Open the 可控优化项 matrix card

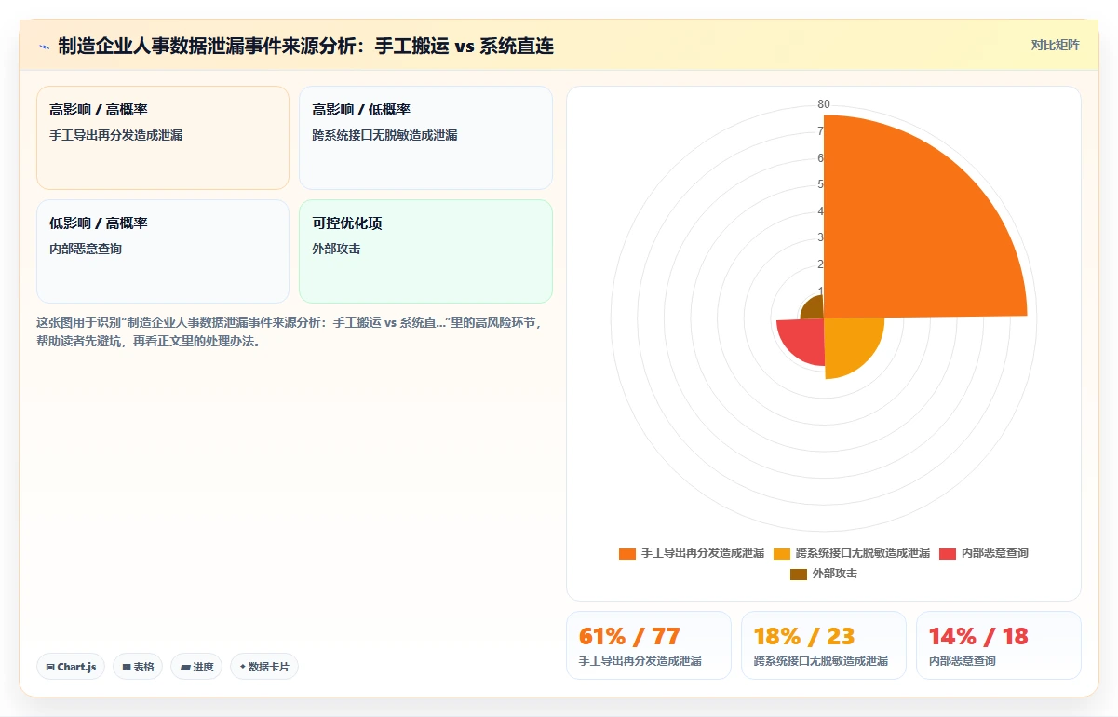click(425, 251)
